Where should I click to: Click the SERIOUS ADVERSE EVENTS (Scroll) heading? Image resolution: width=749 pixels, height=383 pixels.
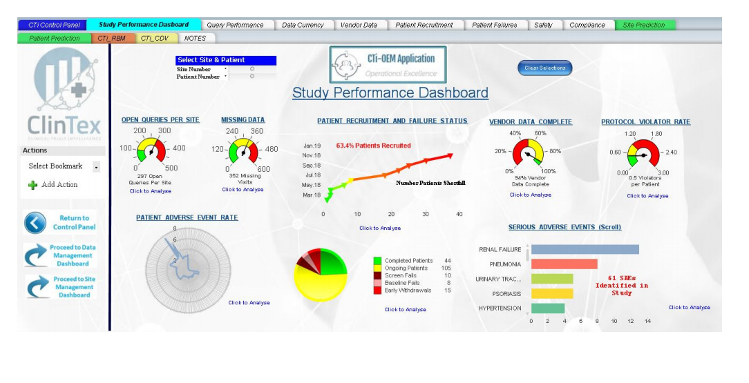(565, 228)
